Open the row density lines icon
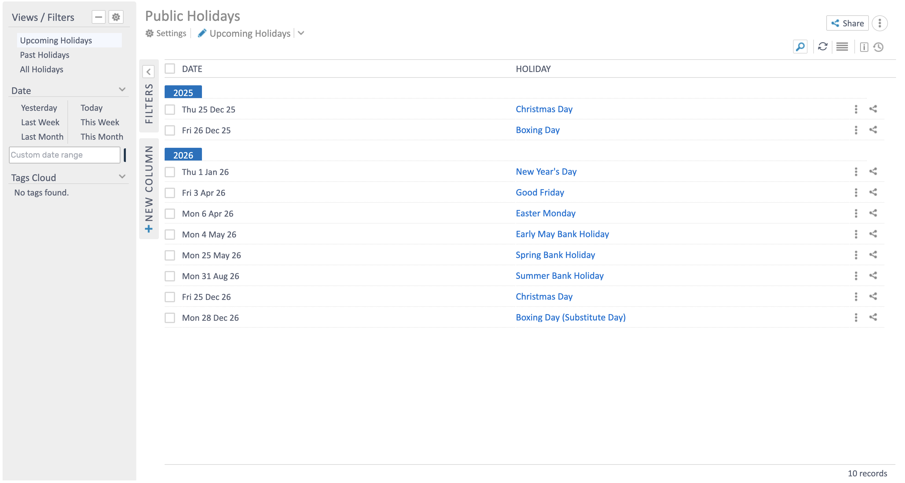 pos(842,47)
